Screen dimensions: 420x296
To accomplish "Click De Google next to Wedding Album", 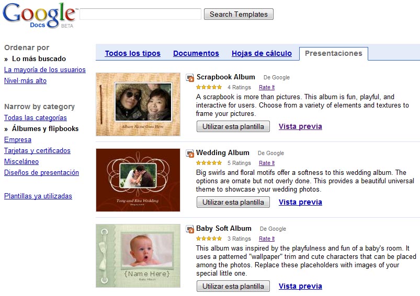I will [x=271, y=153].
